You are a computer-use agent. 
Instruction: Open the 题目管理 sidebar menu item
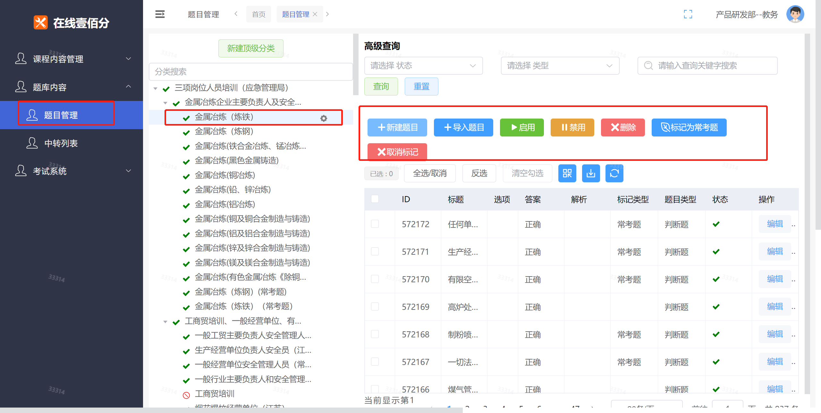point(72,115)
